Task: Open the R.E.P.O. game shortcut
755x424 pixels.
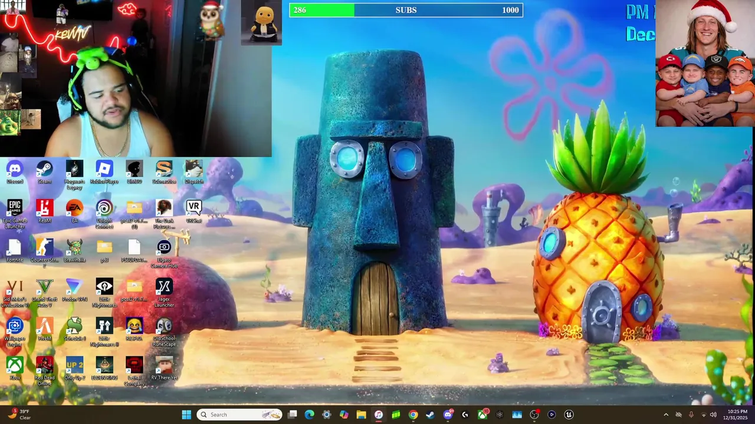Action: tap(134, 329)
